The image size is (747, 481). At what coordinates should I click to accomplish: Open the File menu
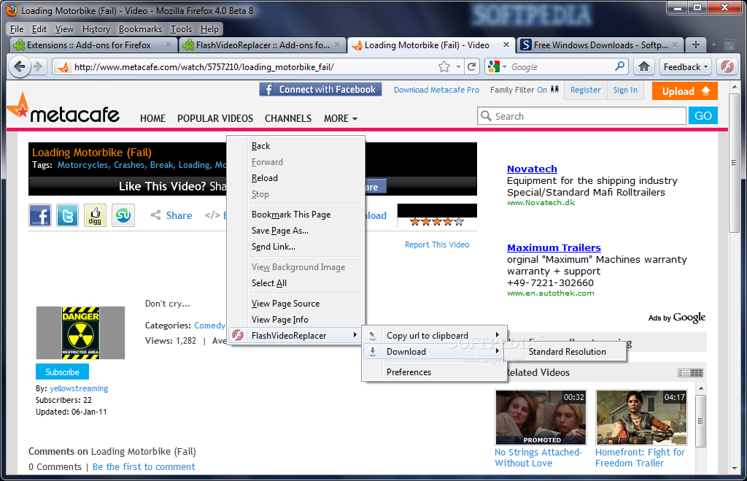click(x=17, y=29)
